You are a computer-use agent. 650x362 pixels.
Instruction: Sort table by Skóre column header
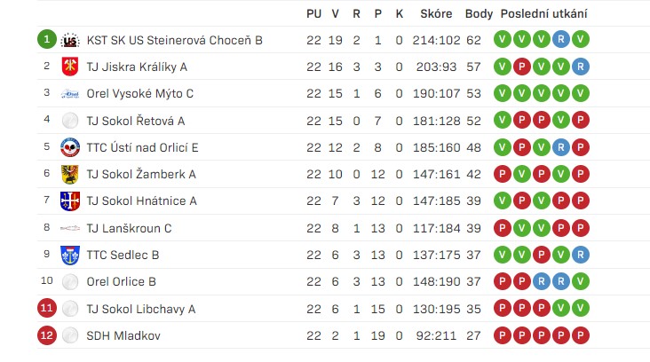tap(436, 13)
